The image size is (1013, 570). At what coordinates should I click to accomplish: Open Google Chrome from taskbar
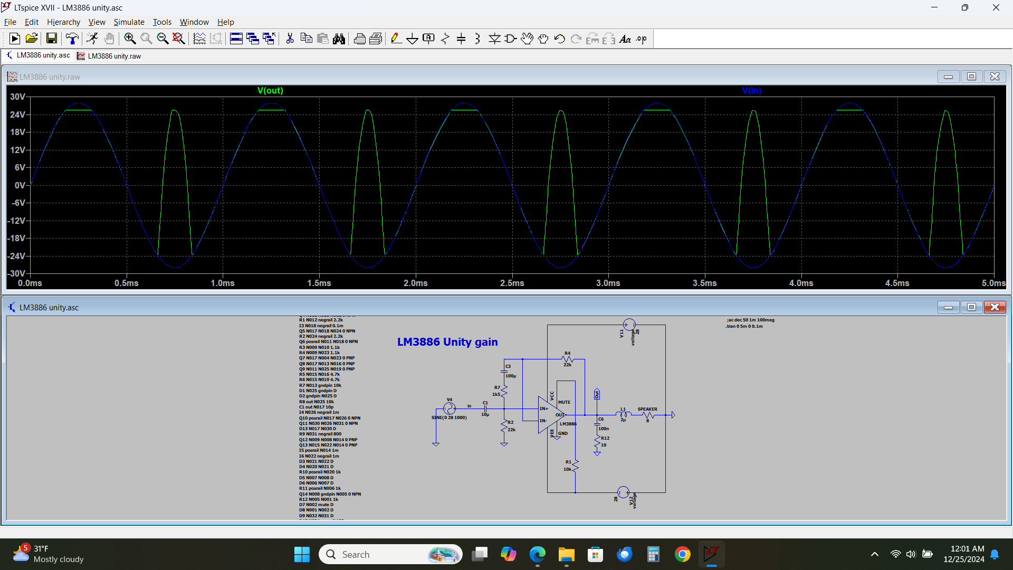[x=682, y=554]
